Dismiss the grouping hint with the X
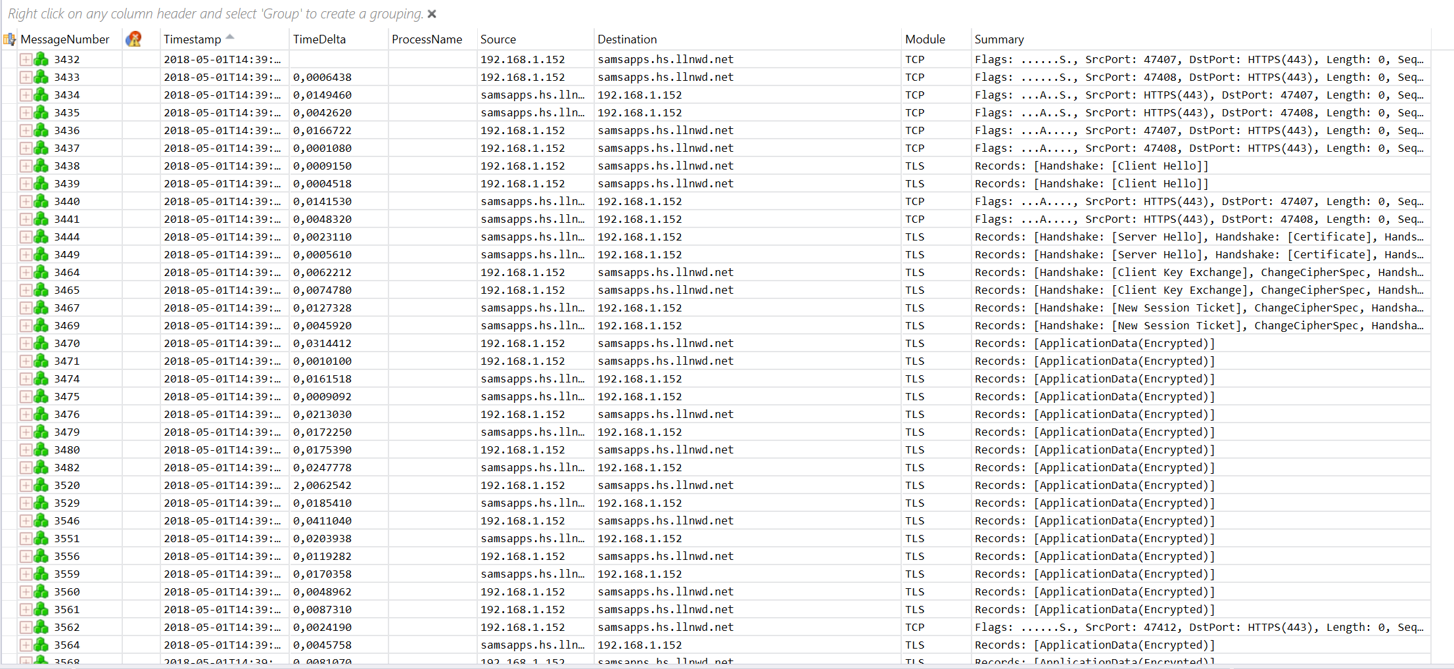The image size is (1454, 669). point(432,14)
